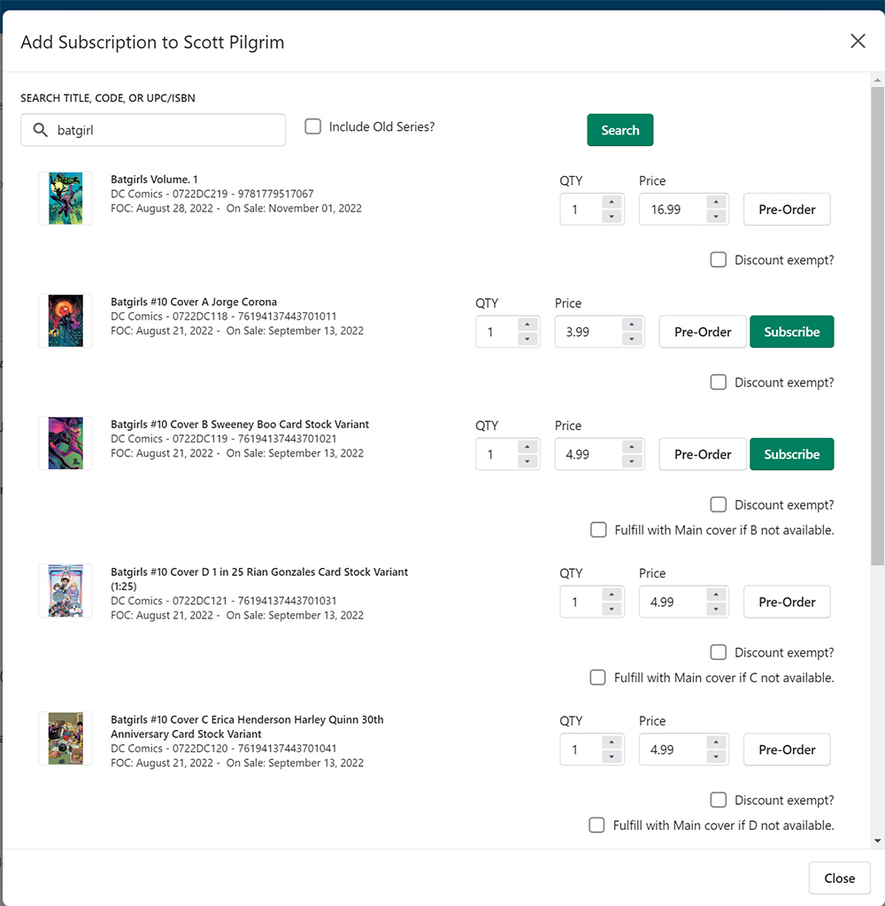Increase price of Batgirls Volume. 1
This screenshot has height=906, width=885.
[x=716, y=202]
